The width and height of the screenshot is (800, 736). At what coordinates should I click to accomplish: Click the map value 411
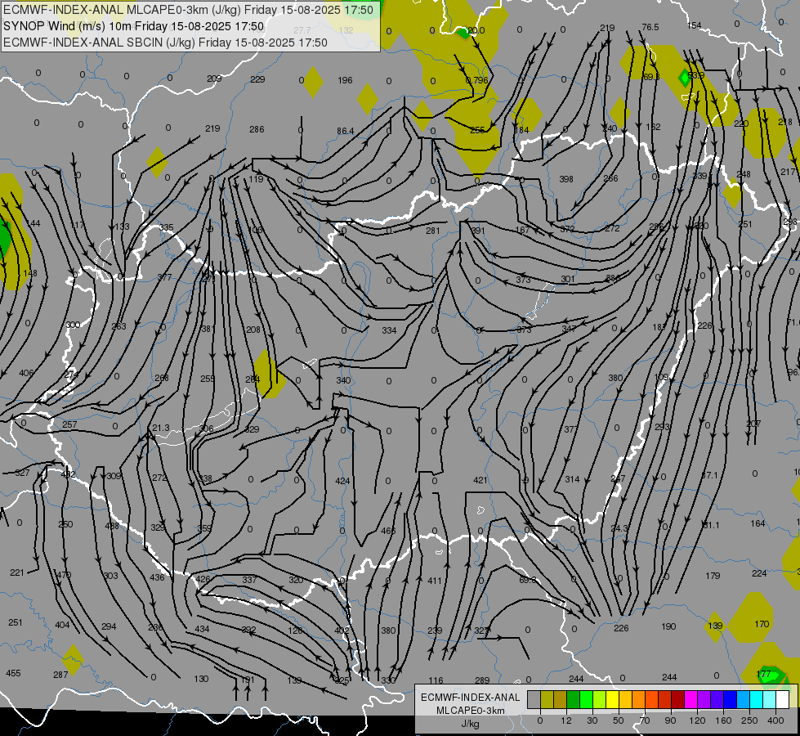click(x=435, y=581)
